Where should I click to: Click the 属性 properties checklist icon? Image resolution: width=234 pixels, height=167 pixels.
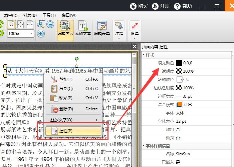point(54,131)
